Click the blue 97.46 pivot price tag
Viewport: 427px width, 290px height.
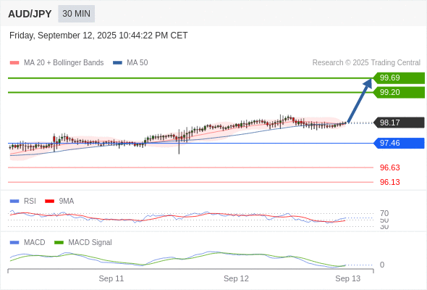click(x=399, y=143)
